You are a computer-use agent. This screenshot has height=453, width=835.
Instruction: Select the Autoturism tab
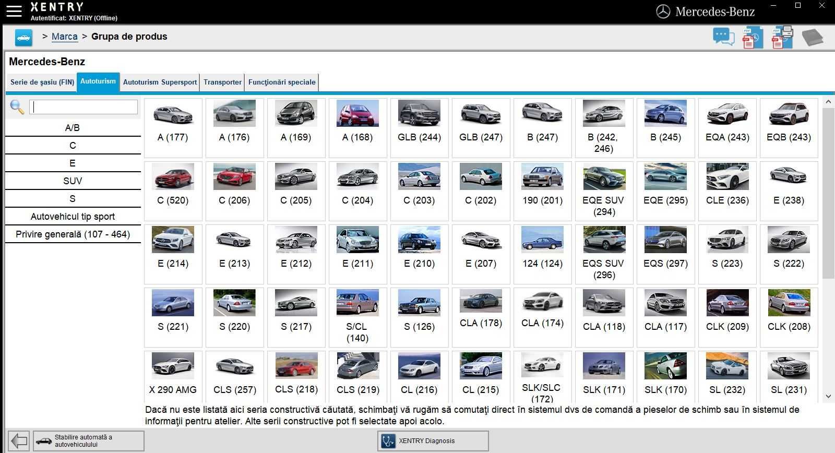(98, 82)
